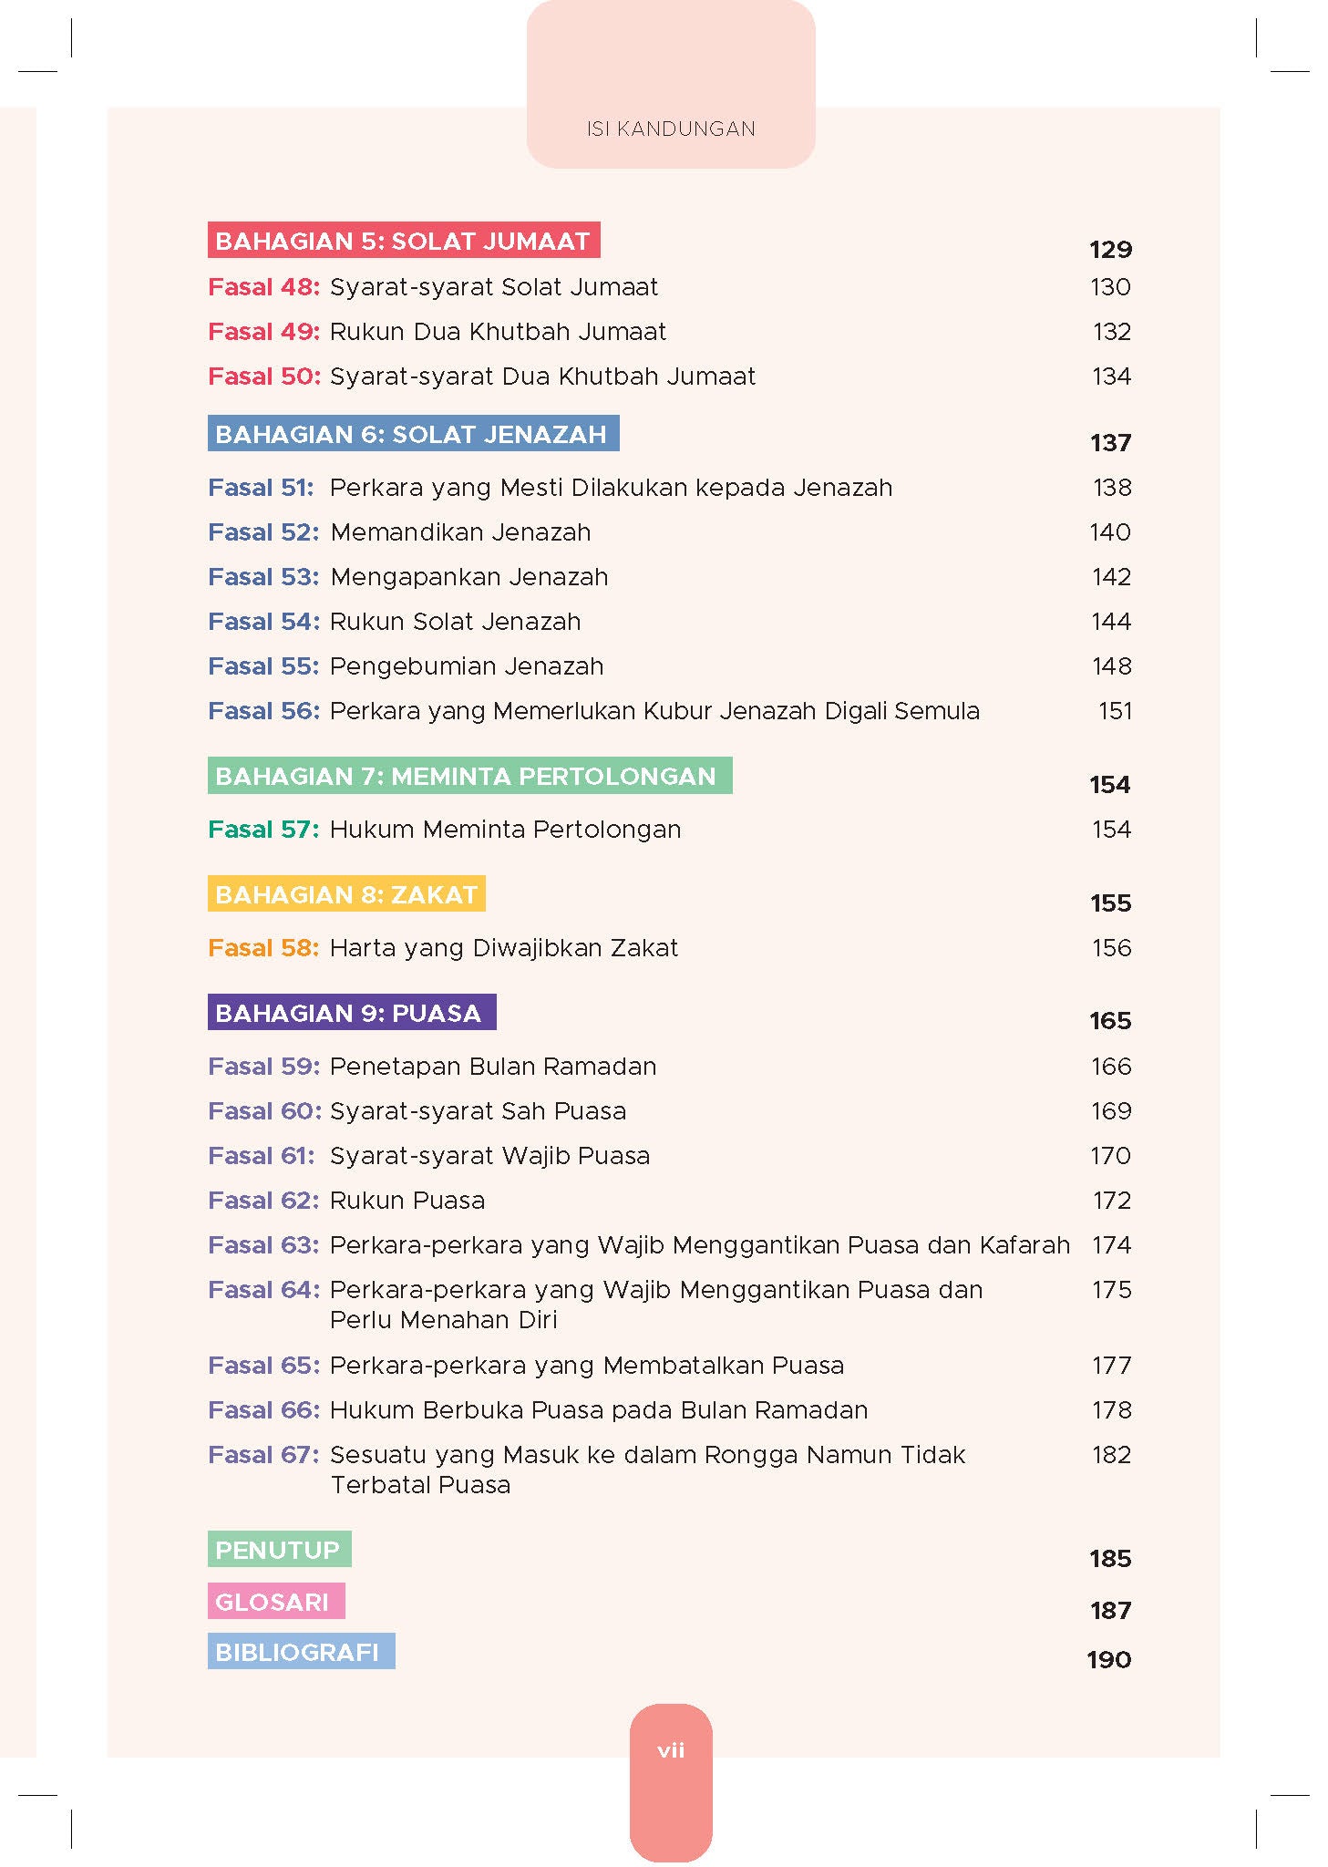
Task: Open Fasal 57 Hukum Meminta Pertolongan
Action: click(444, 830)
